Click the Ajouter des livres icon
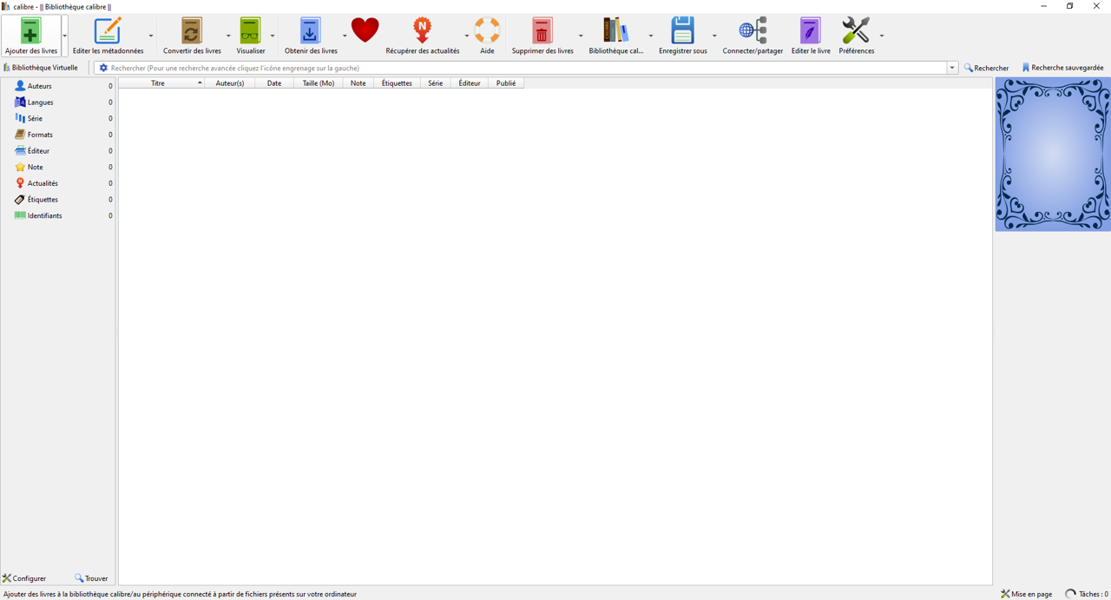The image size is (1111, 600). tap(30, 32)
